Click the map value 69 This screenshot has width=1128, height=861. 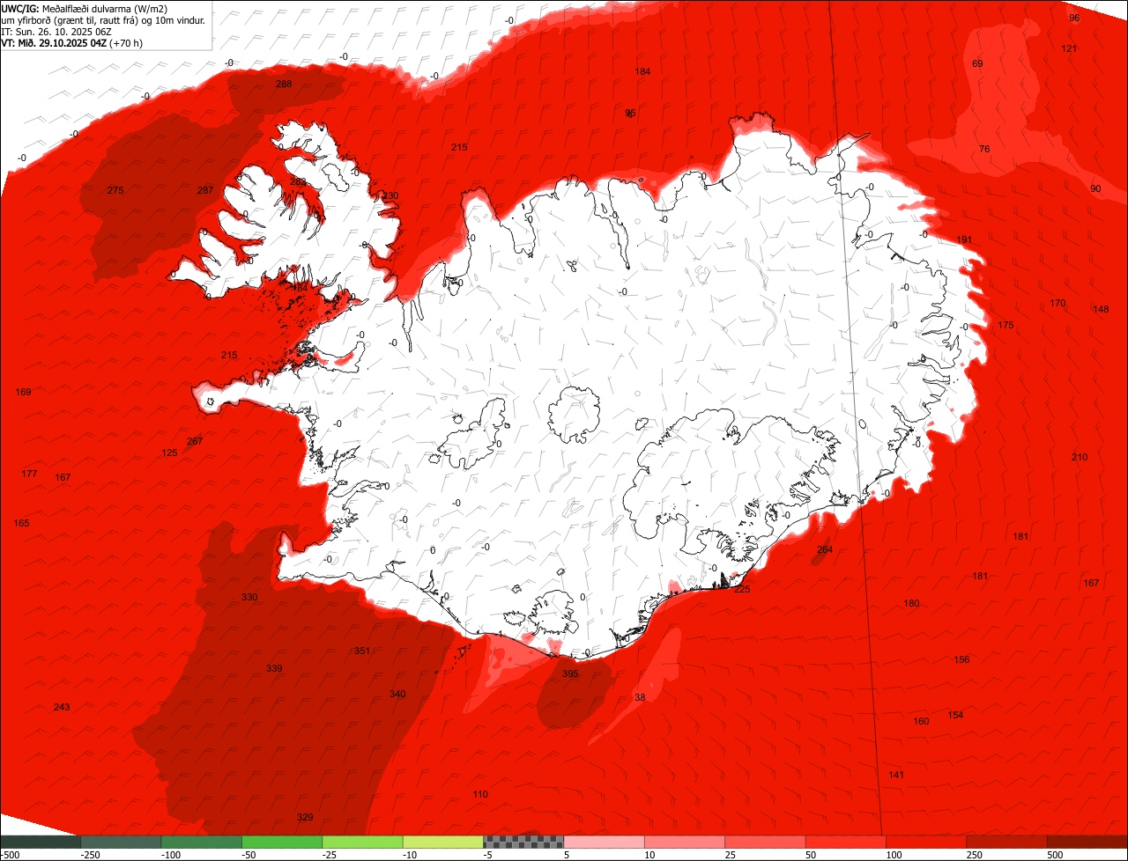tap(977, 64)
